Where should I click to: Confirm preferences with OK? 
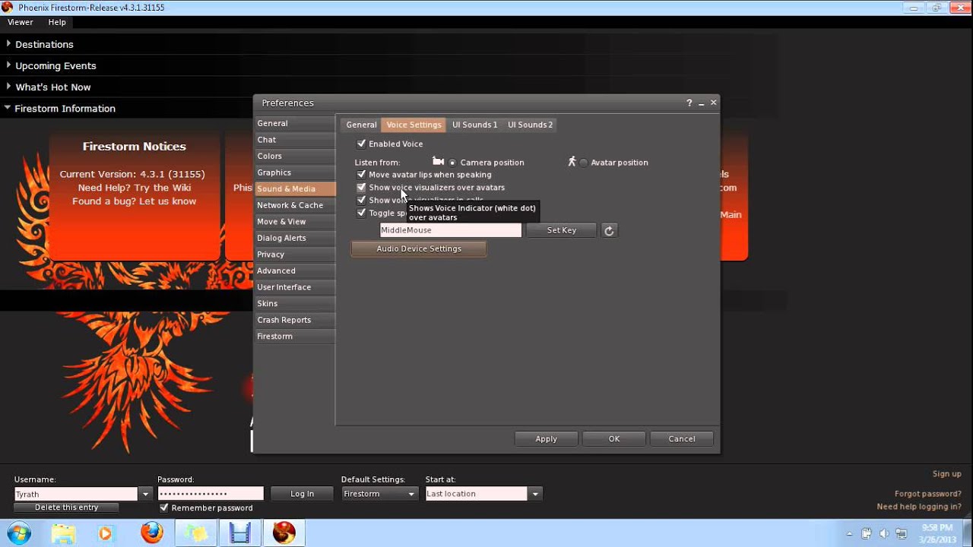[614, 439]
